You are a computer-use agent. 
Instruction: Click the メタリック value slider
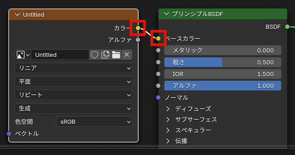223,50
